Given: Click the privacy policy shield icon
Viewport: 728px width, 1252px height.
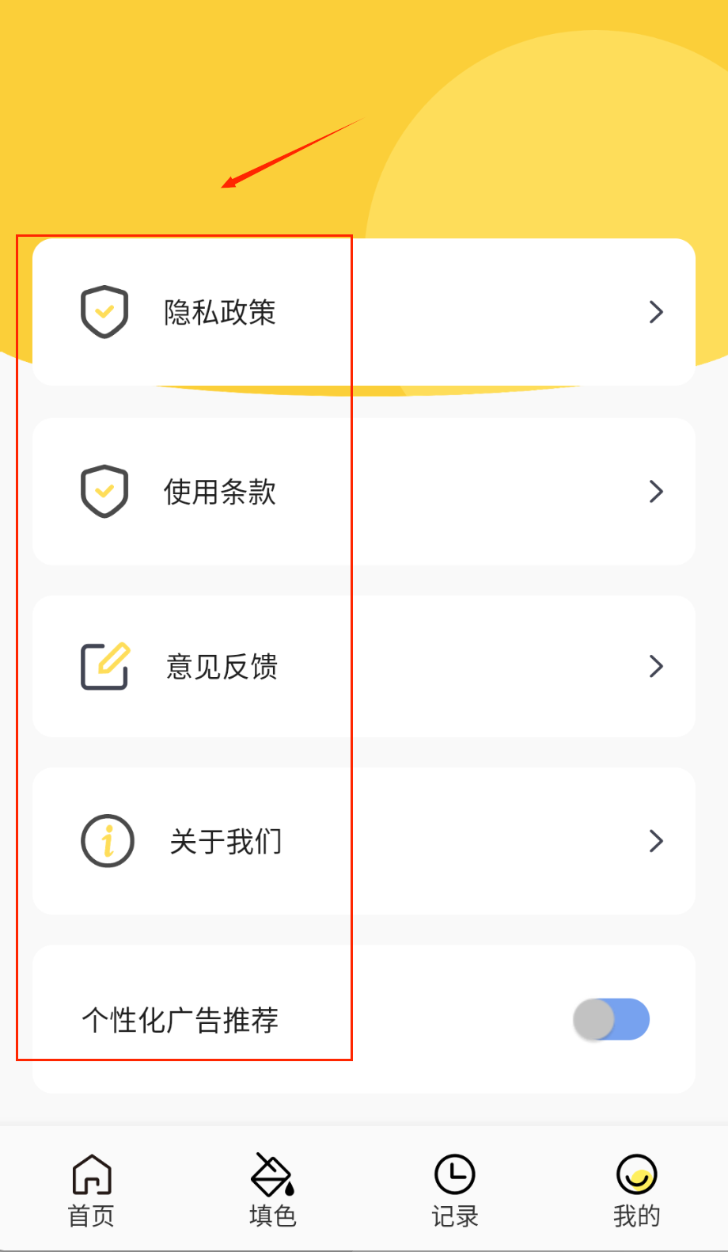Looking at the screenshot, I should (x=104, y=312).
